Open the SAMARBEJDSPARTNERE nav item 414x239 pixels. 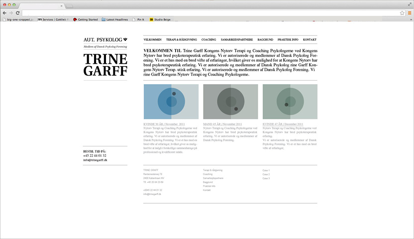click(236, 40)
